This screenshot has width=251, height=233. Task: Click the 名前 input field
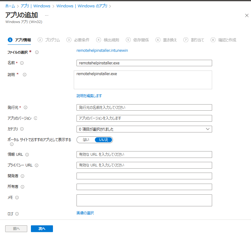point(144,63)
